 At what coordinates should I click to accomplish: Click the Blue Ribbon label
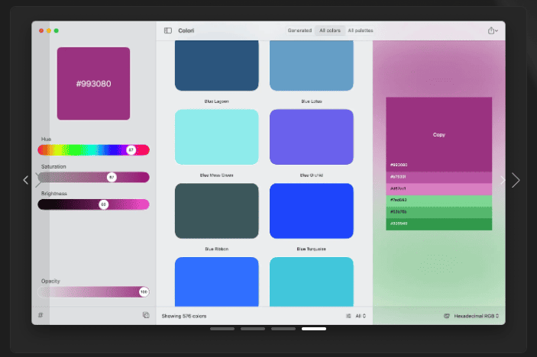[217, 249]
